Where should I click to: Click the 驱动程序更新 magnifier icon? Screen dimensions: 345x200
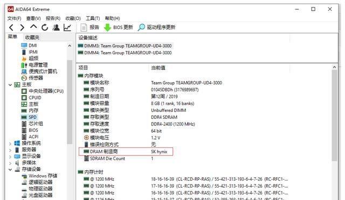pos(141,27)
